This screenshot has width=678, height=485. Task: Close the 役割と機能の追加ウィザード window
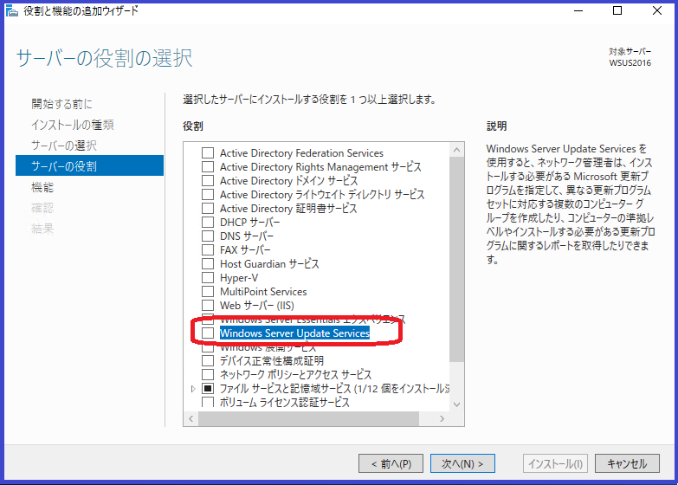[x=657, y=10]
